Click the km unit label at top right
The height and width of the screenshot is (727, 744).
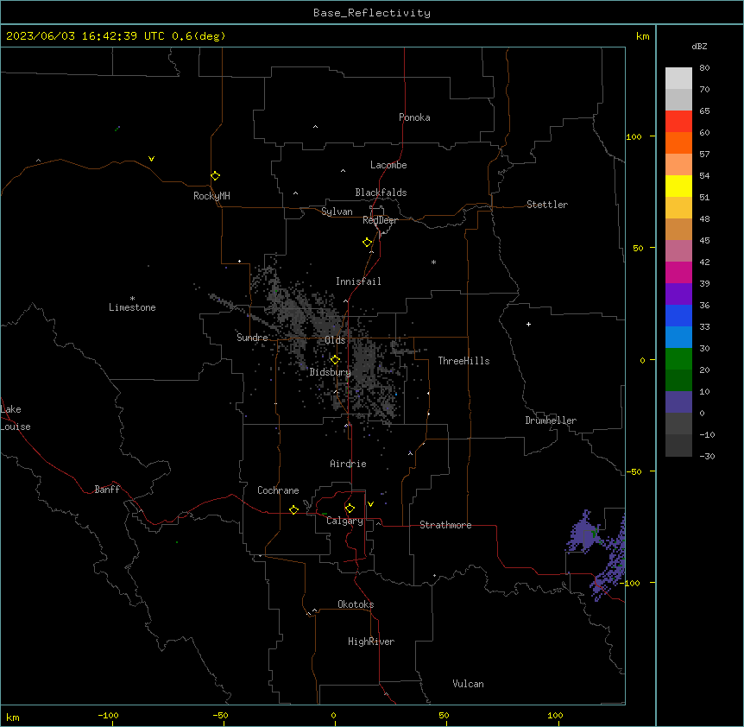tap(642, 36)
